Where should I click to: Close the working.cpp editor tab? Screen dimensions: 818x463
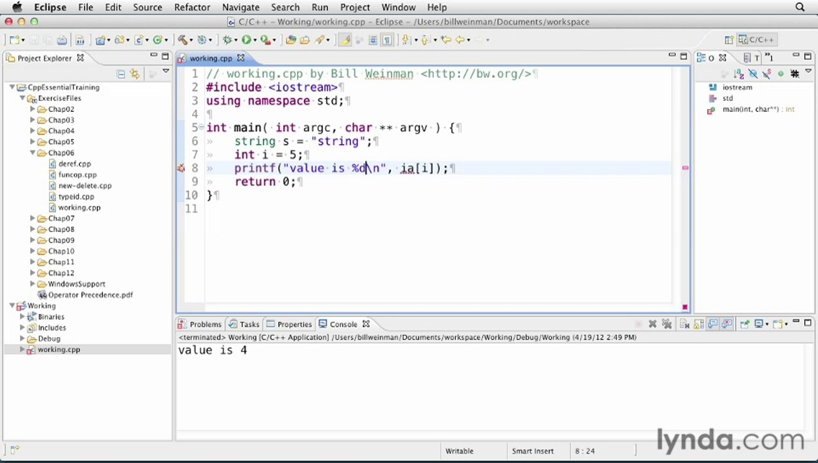240,58
